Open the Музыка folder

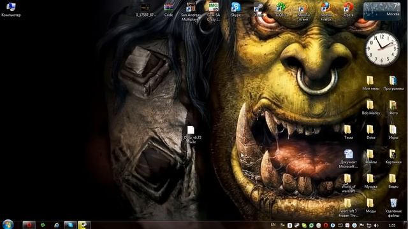tap(370, 181)
